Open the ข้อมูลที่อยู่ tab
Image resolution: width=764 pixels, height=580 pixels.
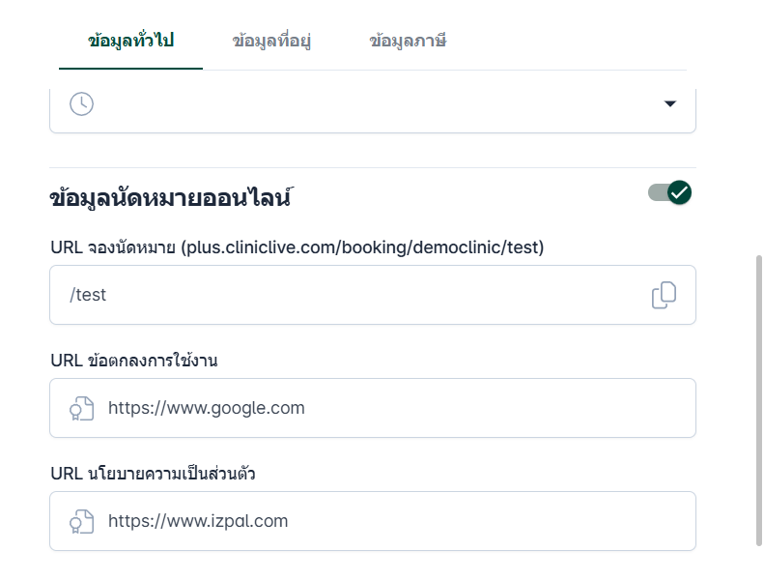pyautogui.click(x=271, y=41)
